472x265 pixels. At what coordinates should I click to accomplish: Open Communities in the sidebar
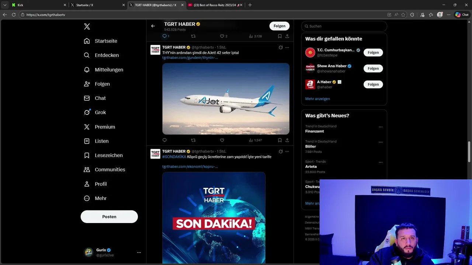(104, 170)
